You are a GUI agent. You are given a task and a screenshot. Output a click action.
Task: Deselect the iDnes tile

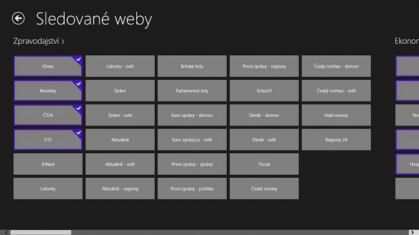click(48, 66)
